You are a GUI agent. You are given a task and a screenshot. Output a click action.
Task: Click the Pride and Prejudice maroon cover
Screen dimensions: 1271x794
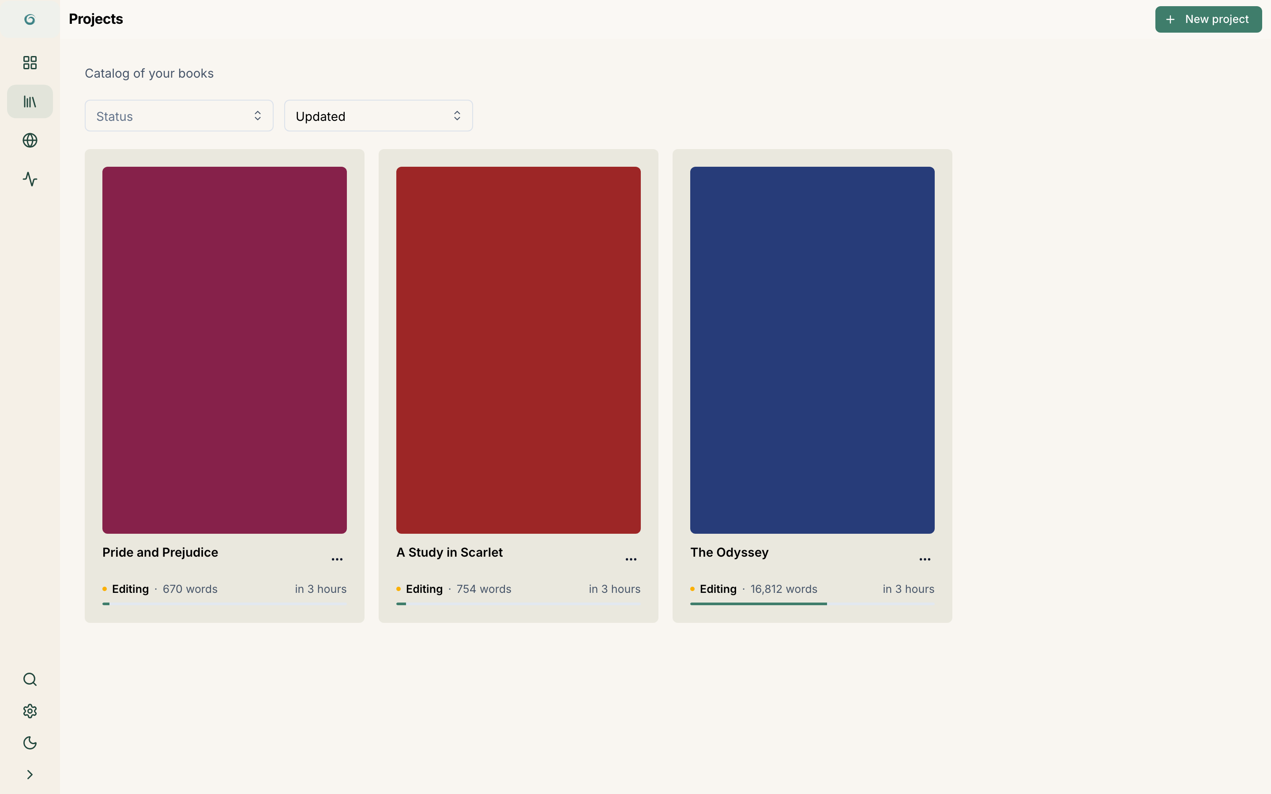tap(224, 350)
